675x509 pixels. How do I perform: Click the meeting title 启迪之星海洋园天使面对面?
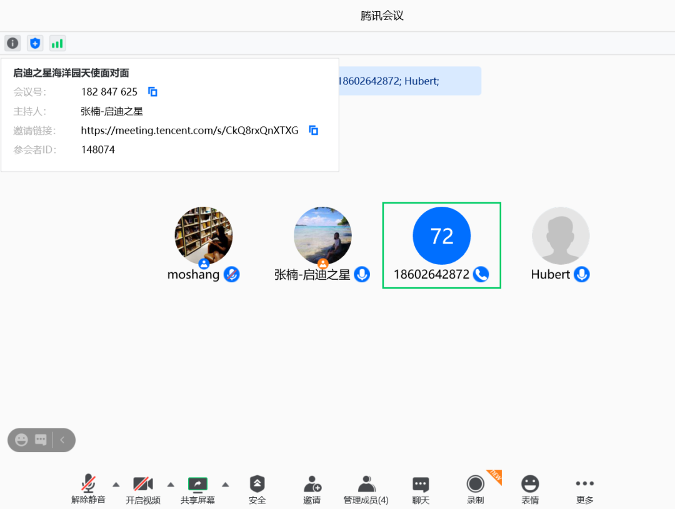click(x=71, y=72)
